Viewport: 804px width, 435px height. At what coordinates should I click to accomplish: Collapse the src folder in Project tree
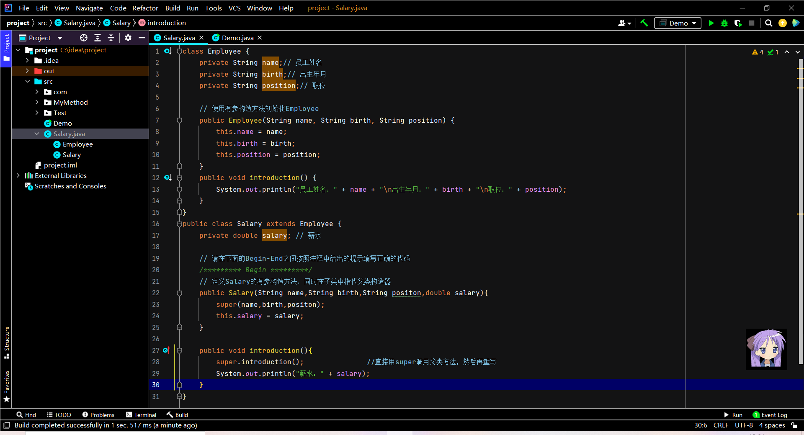[x=28, y=81]
